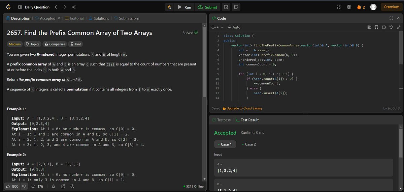Toggle Auto lock setting
Image resolution: width=404 pixels, height=192 pixels.
234,27
